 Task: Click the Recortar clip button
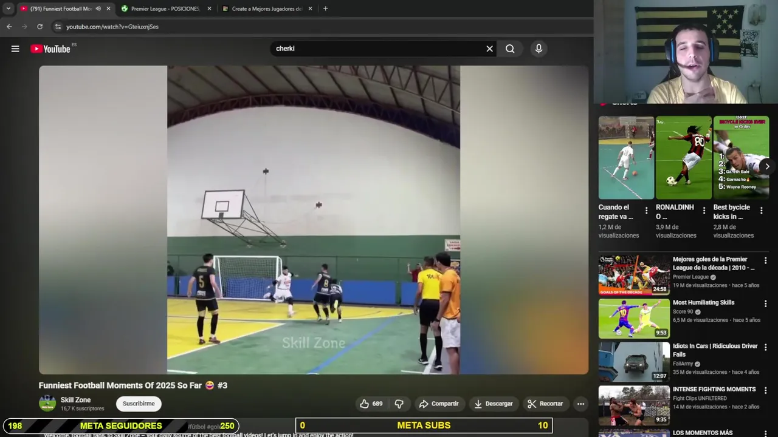(x=545, y=404)
